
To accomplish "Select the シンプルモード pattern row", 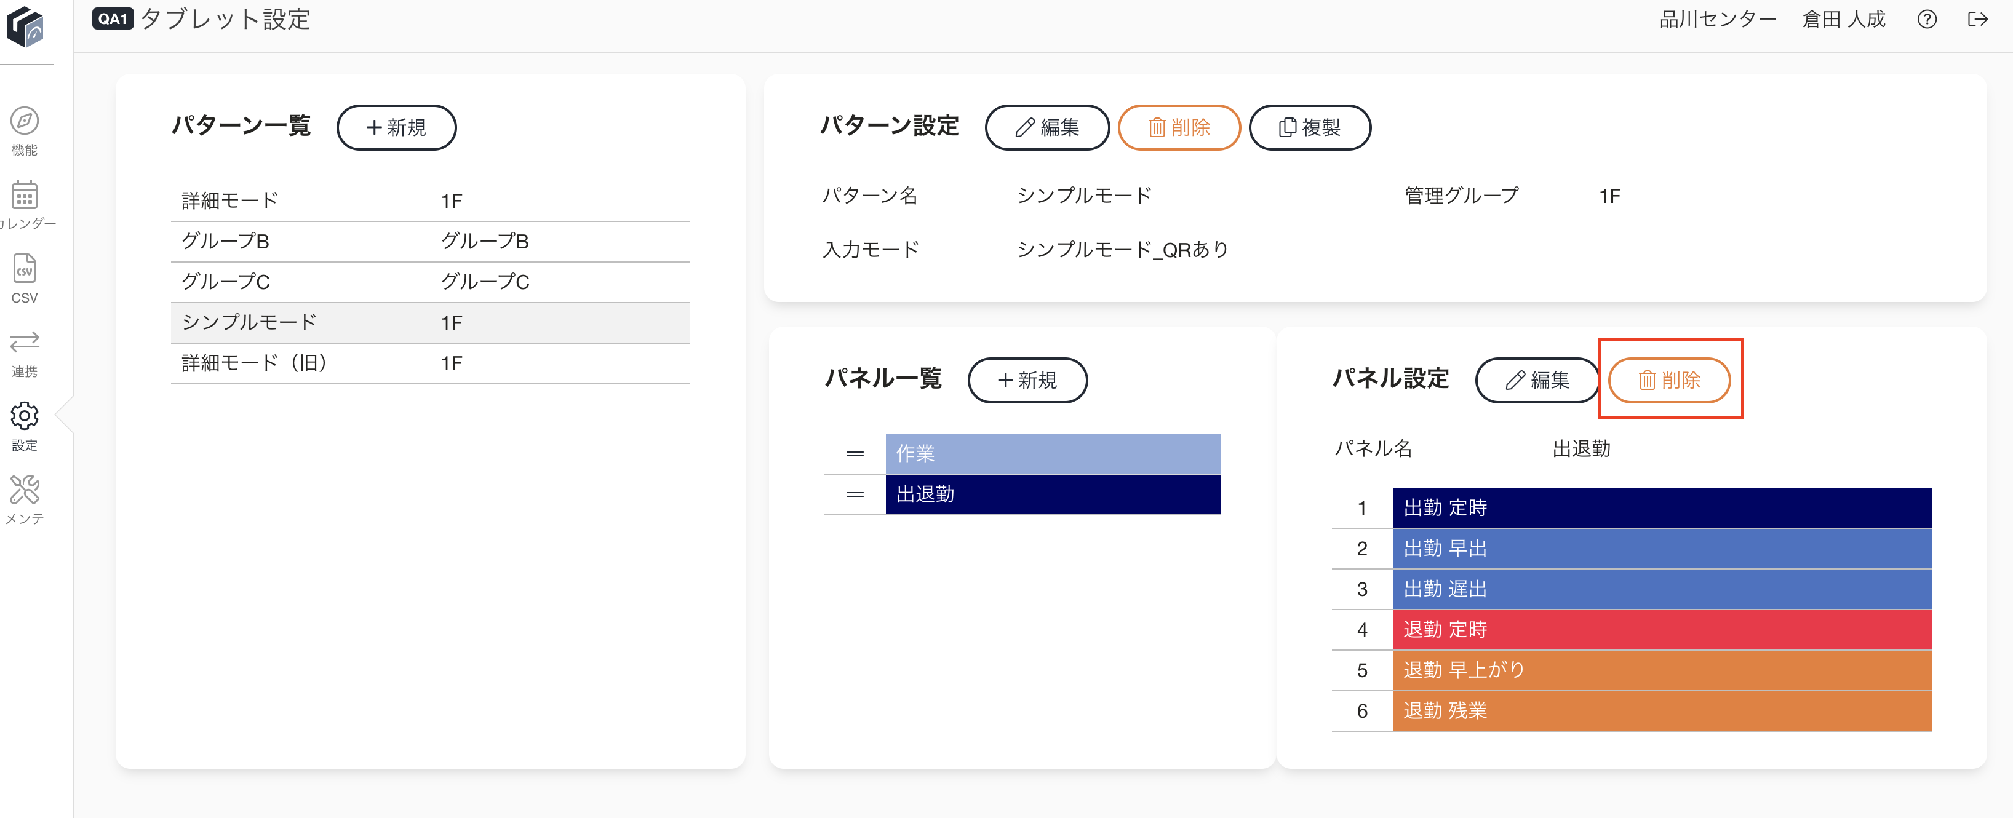I will (431, 323).
